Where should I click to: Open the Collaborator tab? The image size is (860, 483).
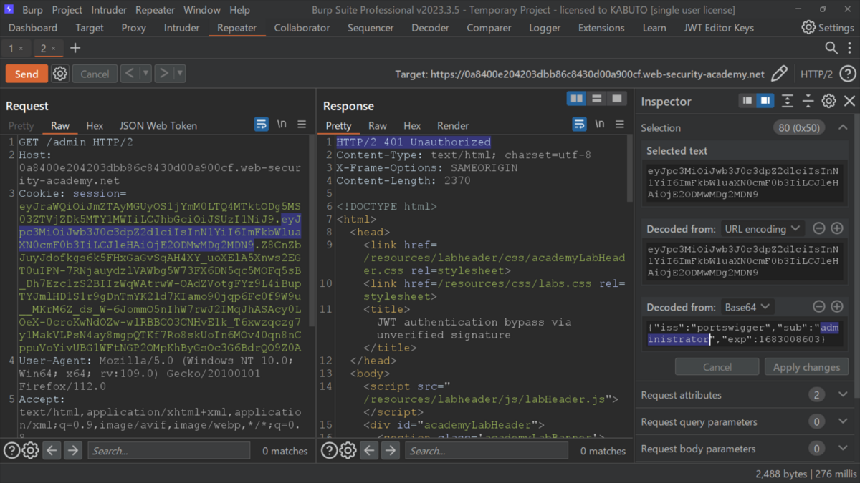(x=302, y=28)
